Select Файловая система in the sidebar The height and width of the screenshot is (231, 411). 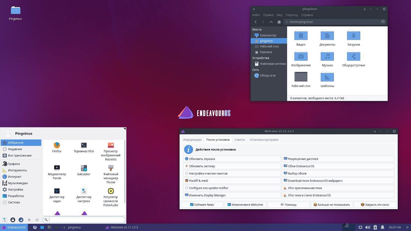(x=269, y=64)
